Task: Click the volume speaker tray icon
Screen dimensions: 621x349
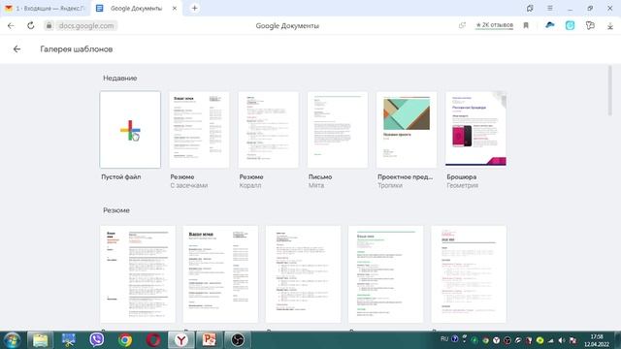Action: coord(562,340)
